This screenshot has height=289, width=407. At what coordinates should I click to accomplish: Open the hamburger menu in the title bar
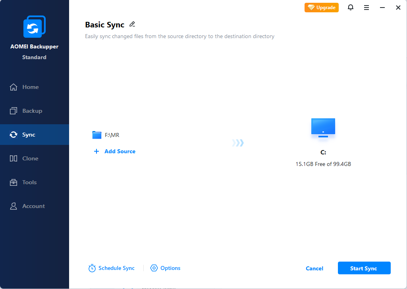tap(366, 8)
